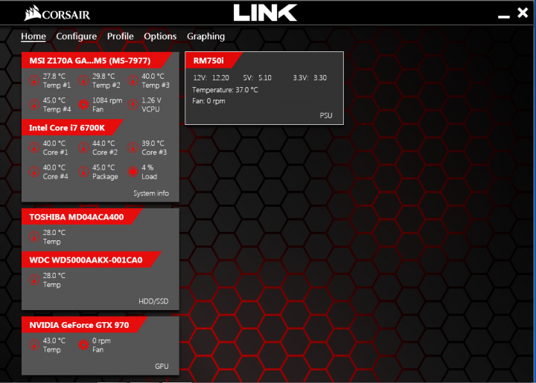Click the TOSHIBA drive temperature icon
The width and height of the screenshot is (536, 383).
(x=33, y=236)
